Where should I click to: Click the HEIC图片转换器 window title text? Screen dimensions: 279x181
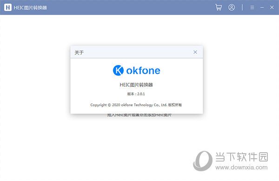30,7
